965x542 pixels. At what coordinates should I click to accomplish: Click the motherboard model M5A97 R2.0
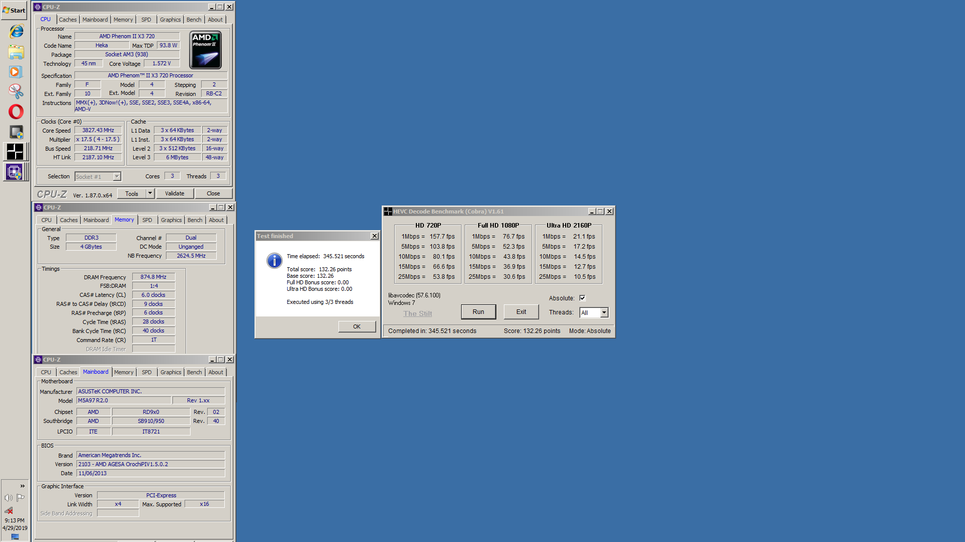124,400
